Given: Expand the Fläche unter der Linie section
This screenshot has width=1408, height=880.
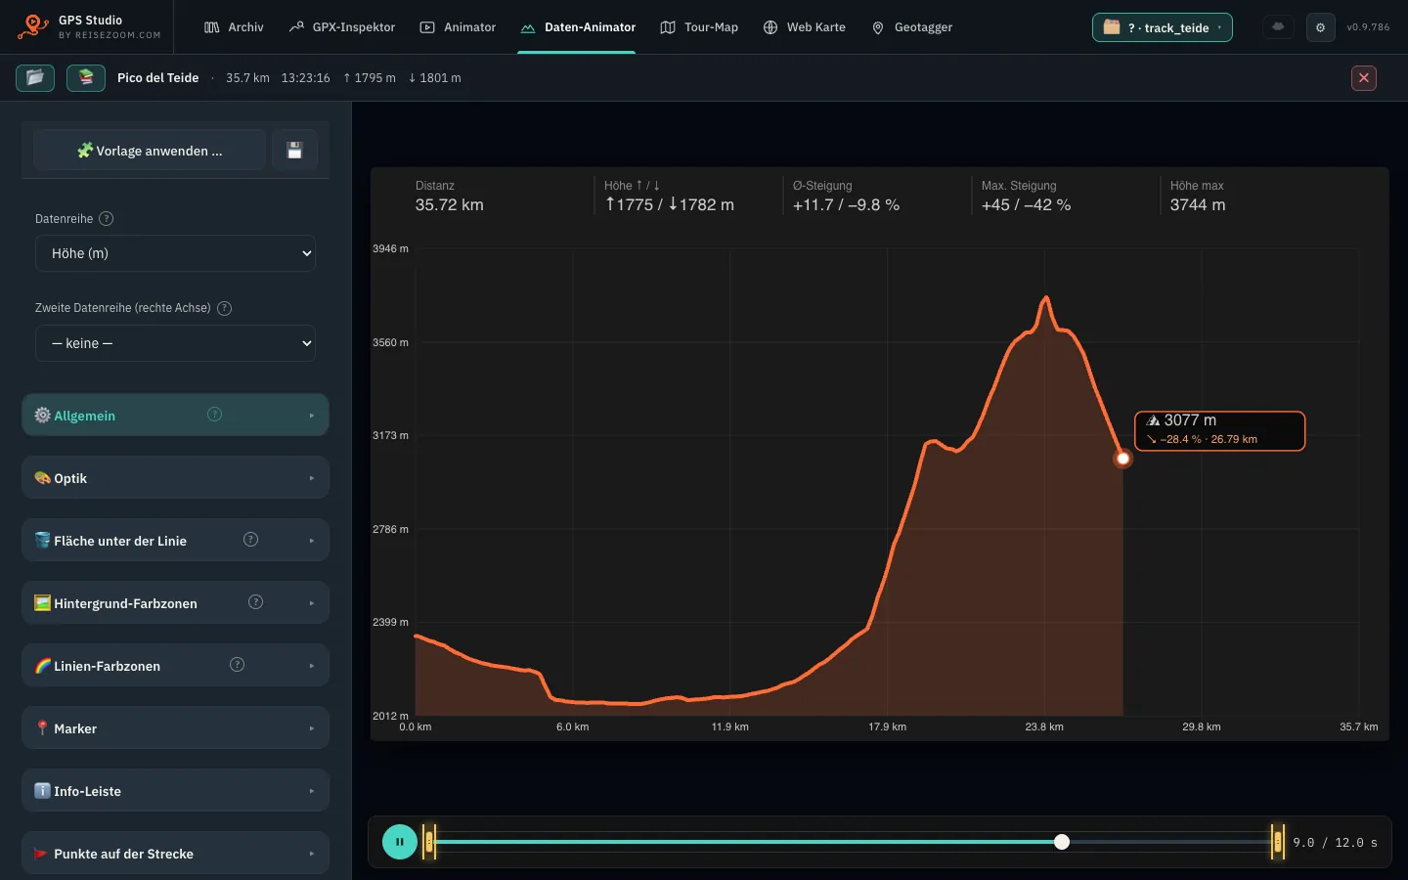Looking at the screenshot, I should coord(176,541).
